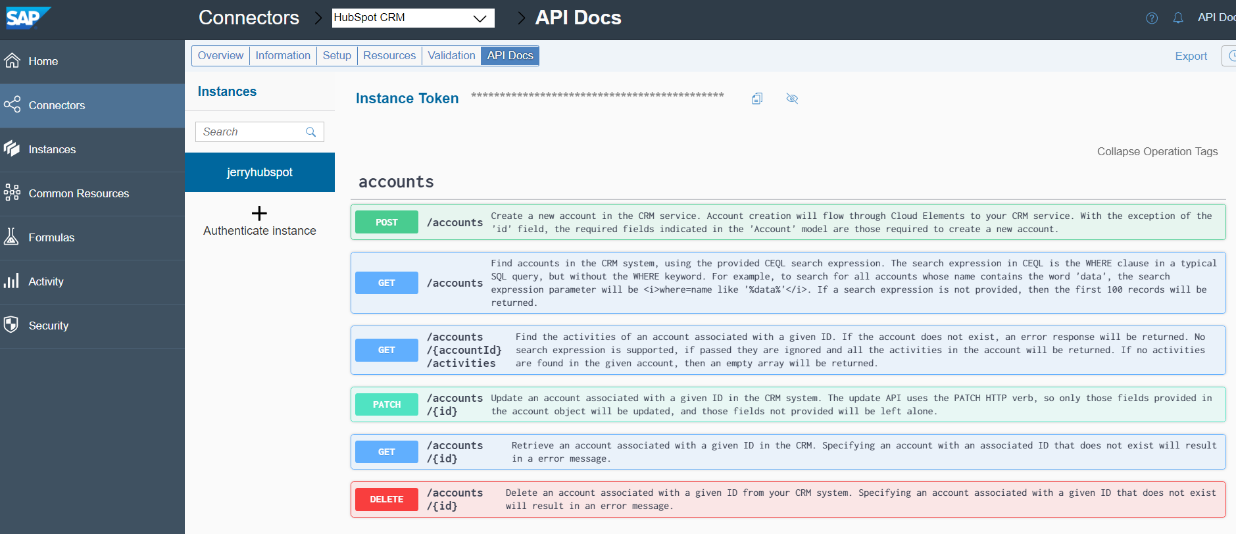Open the HubSpot CRM connector dropdown
Screen dimensions: 1236x534
tap(412, 18)
